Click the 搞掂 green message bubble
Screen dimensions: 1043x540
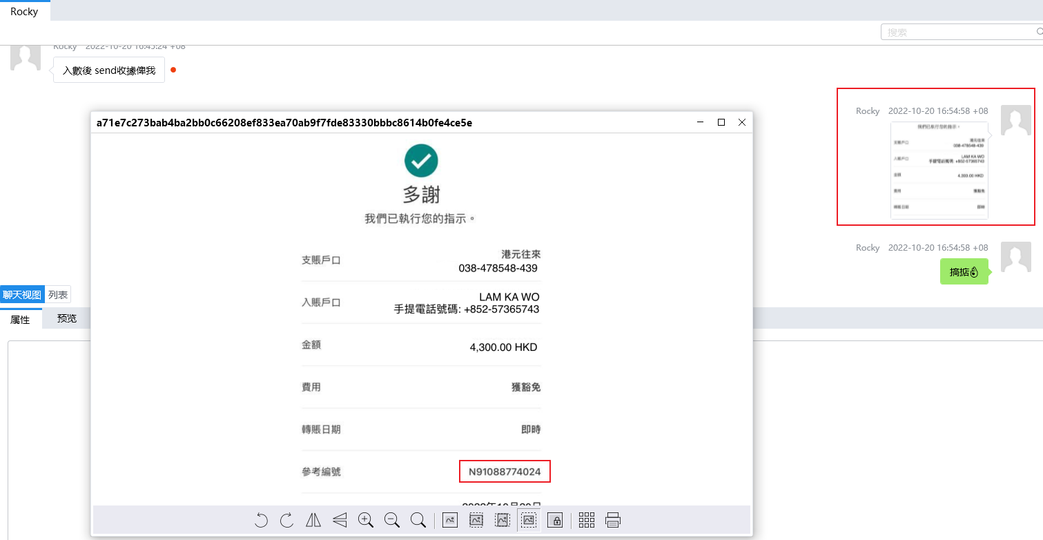tap(964, 271)
